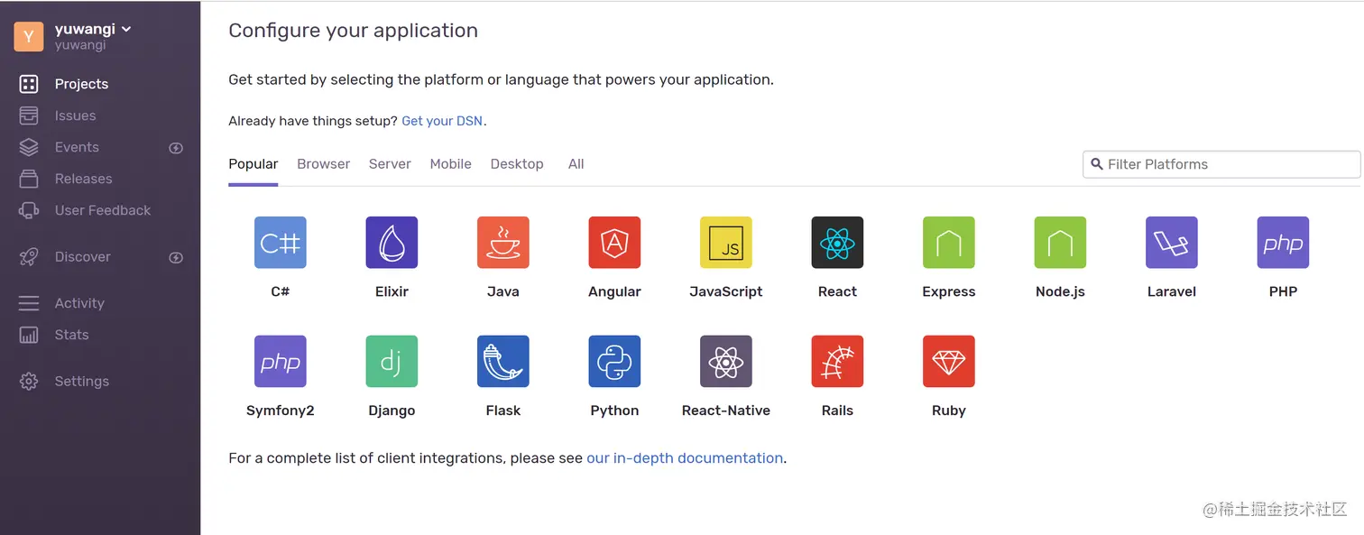The height and width of the screenshot is (535, 1364).
Task: Open the in-depth documentation link
Action: click(x=685, y=458)
